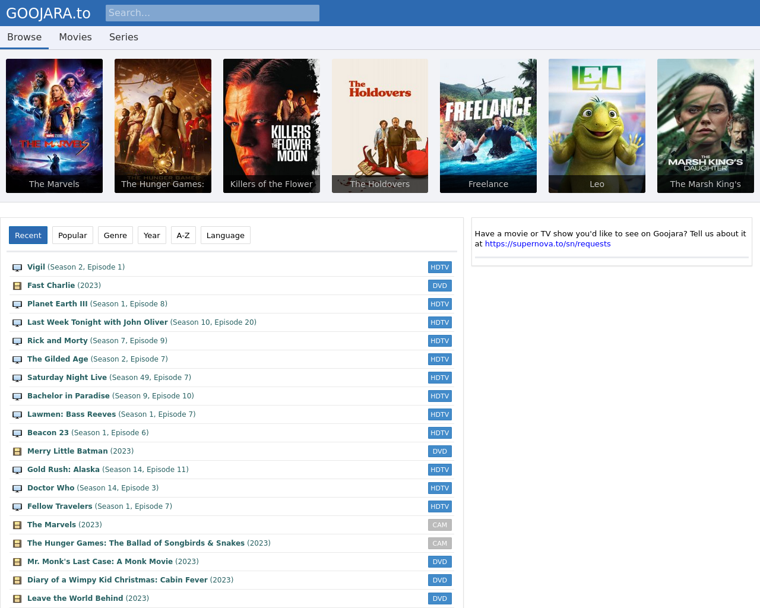Click the TV icon beside Fellow Travelers
Viewport: 760px width, 608px height.
coord(17,507)
